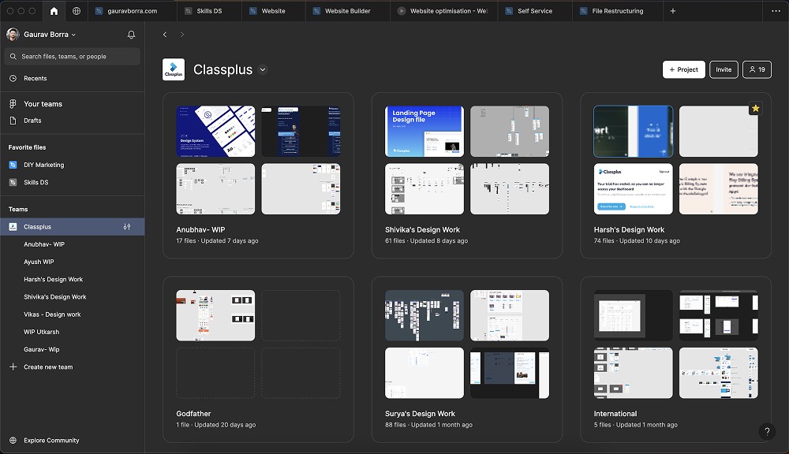789x454 pixels.
Task: Open the Community globe tab icon
Action: point(77,10)
